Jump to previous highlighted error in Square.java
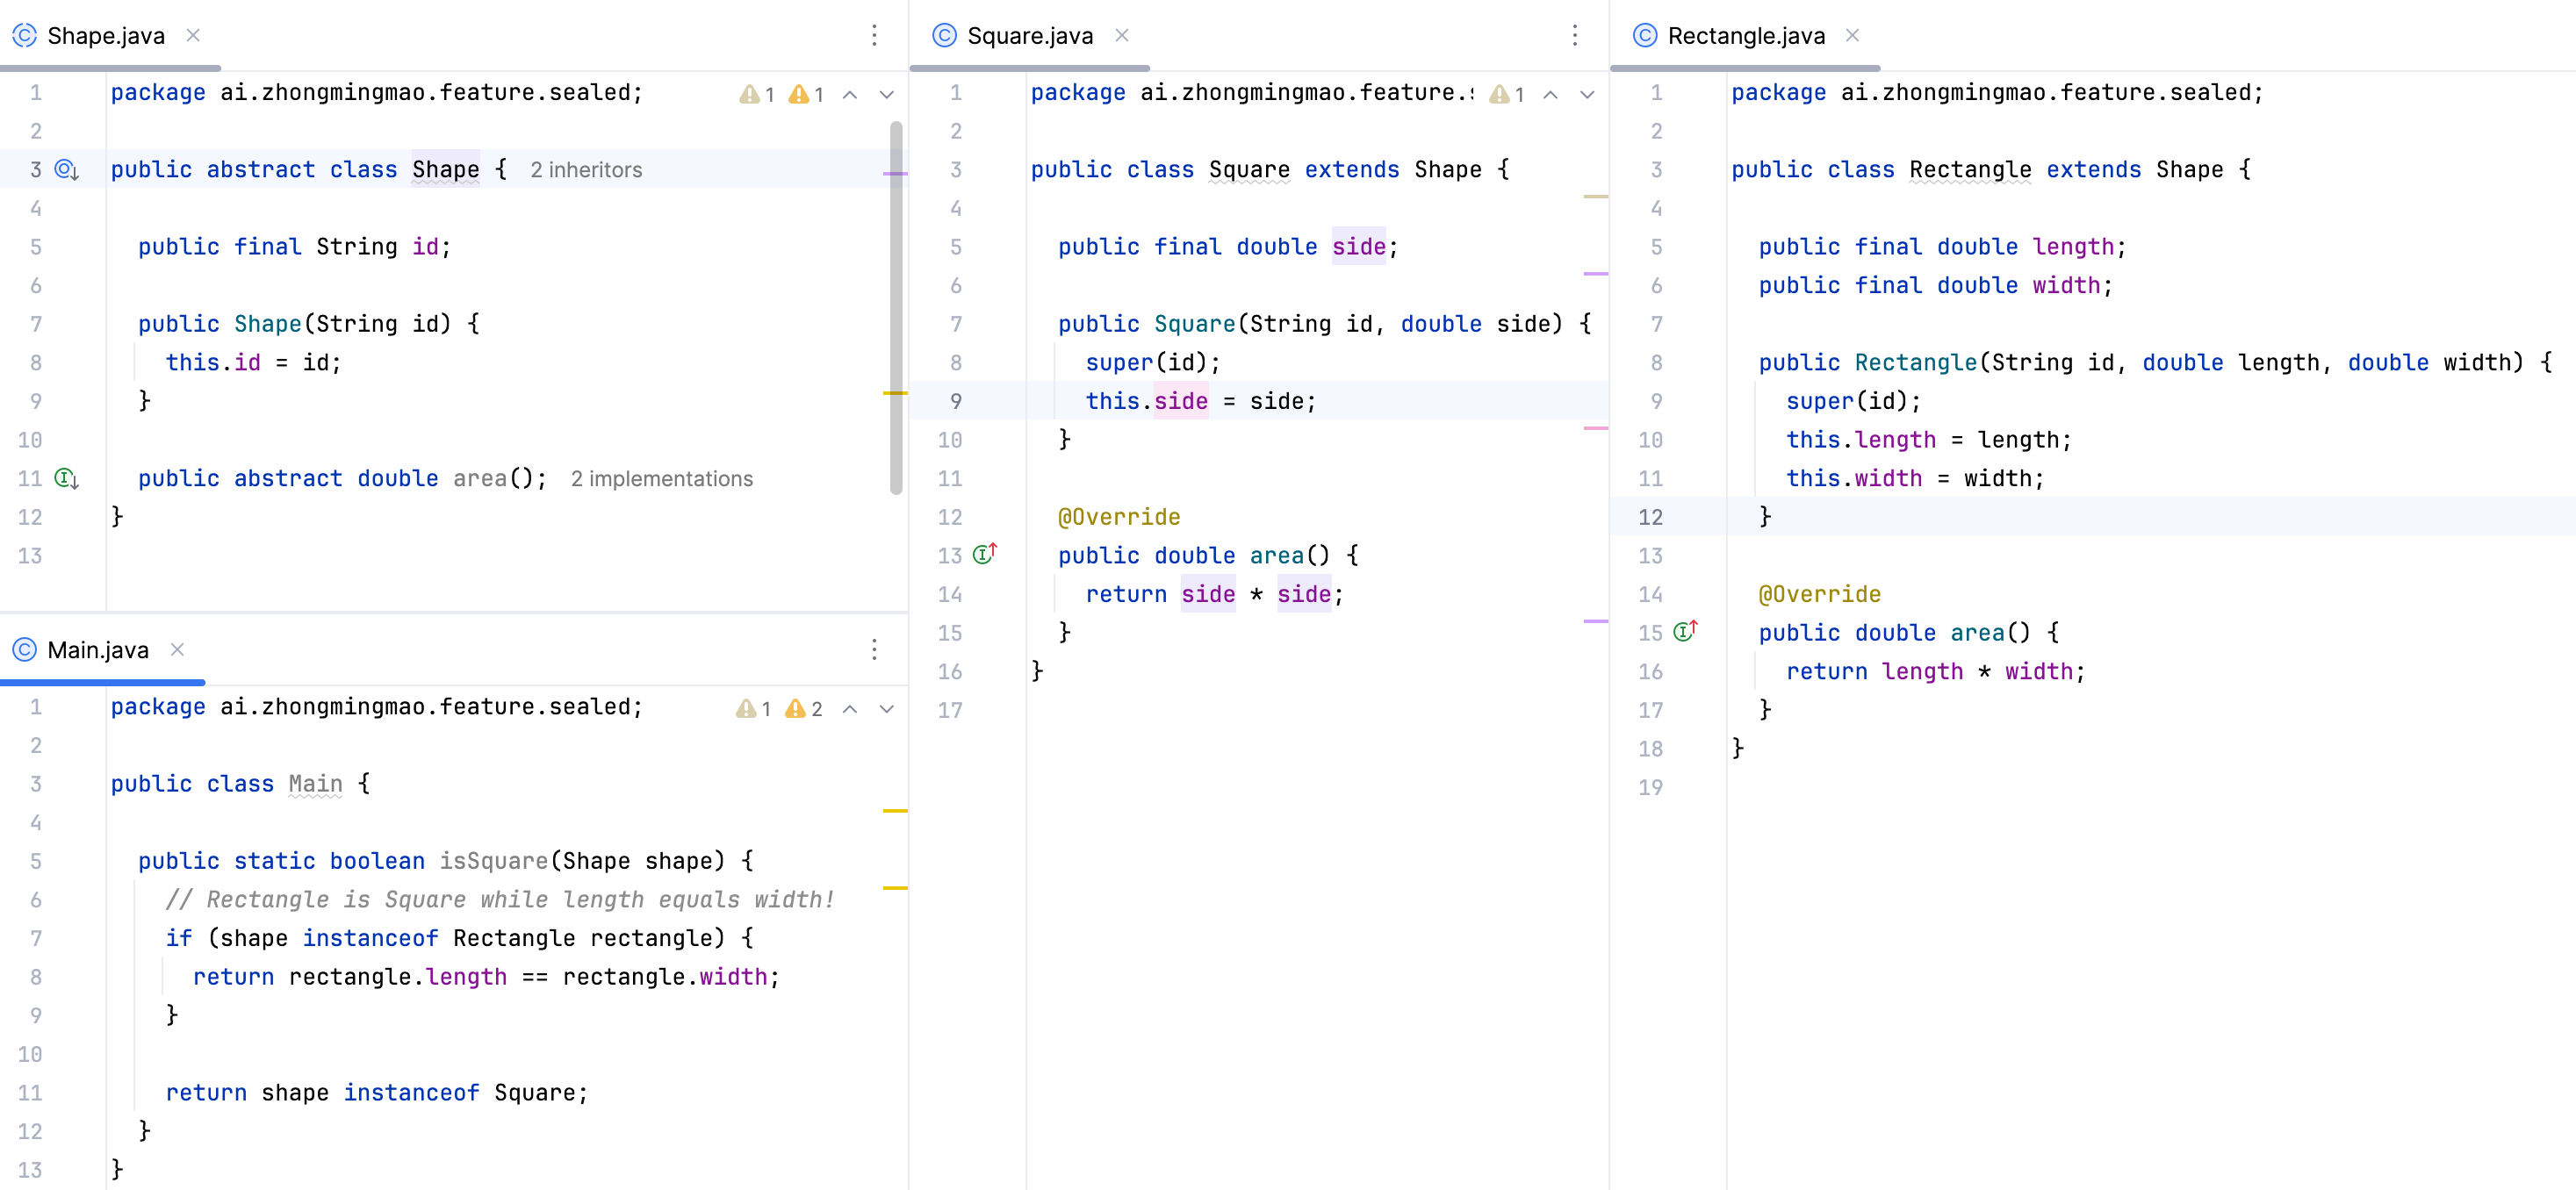2576x1190 pixels. (x=1550, y=95)
